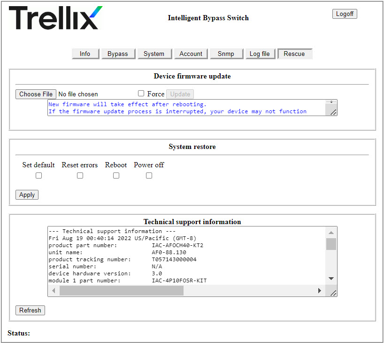Click Choose File for firmware upload
This screenshot has height=343, width=384.
tap(36, 94)
